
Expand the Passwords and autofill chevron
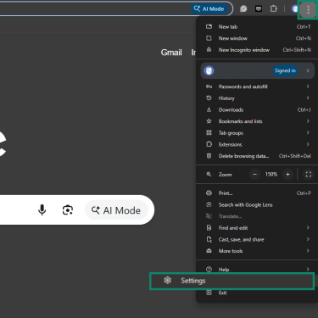coord(308,86)
